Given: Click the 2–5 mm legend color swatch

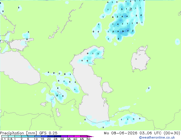Looking at the screenshot, I should [x=25, y=136].
